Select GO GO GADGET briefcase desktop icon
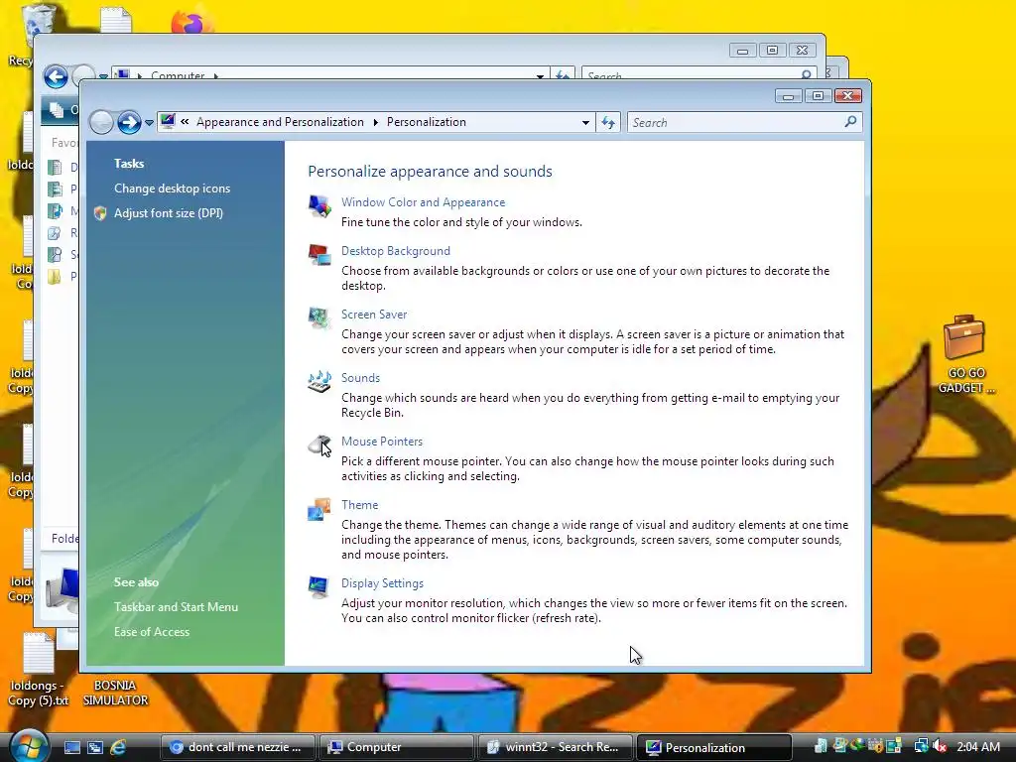 [x=965, y=354]
